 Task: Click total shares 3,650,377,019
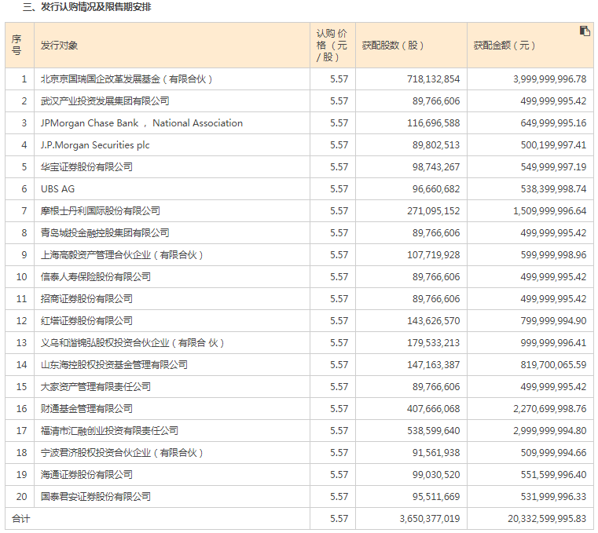tap(429, 519)
